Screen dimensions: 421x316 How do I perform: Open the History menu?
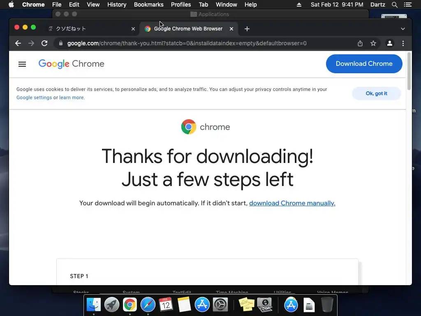coord(117,5)
